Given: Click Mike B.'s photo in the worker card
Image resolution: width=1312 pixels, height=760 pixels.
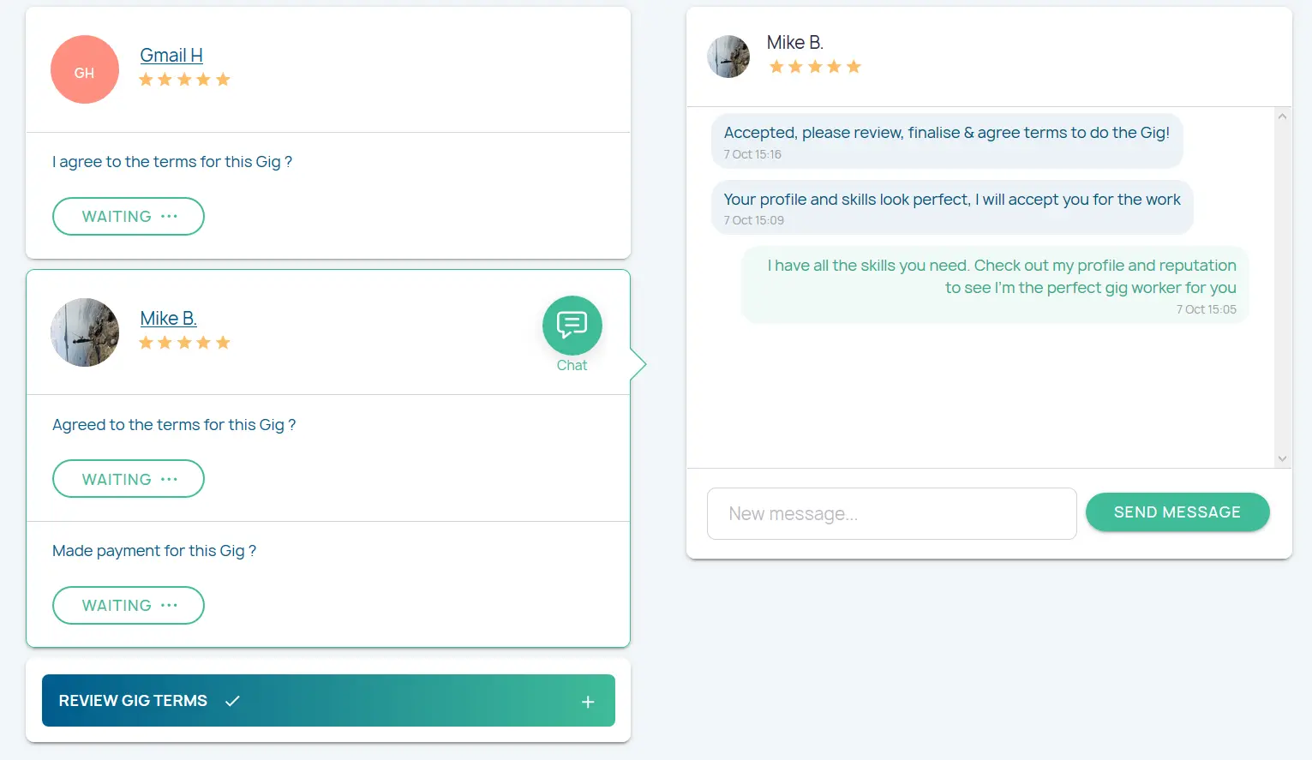Looking at the screenshot, I should [84, 332].
